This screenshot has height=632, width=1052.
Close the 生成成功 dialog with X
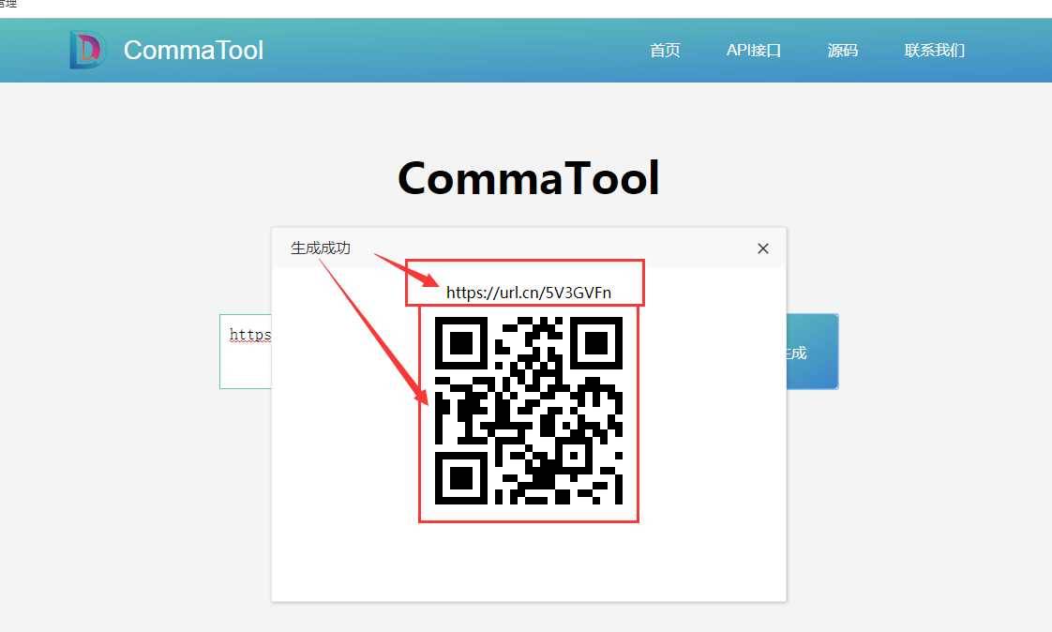point(763,248)
